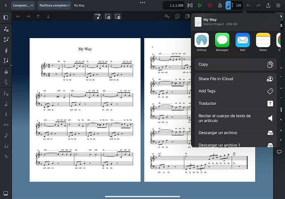Click the share/export icon

click(268, 5)
